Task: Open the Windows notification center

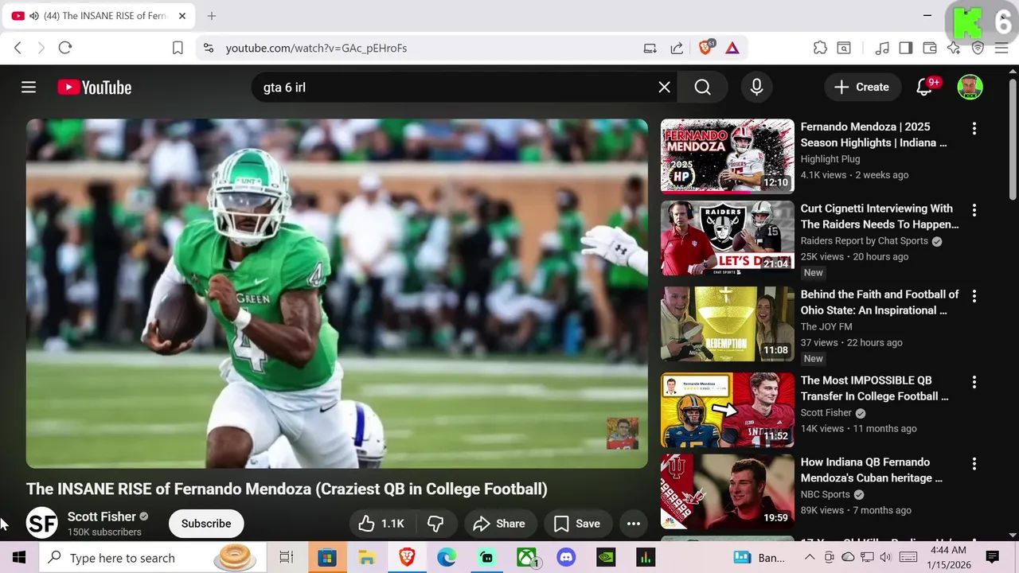Action: pos(993,558)
